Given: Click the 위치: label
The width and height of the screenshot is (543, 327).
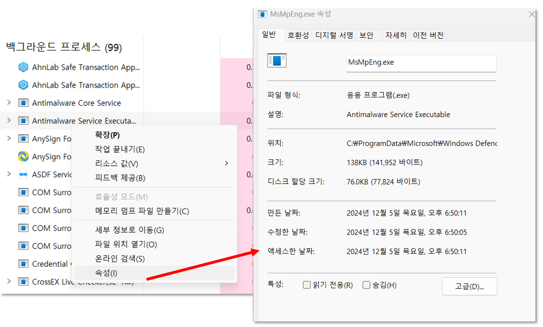Looking at the screenshot, I should point(275,143).
